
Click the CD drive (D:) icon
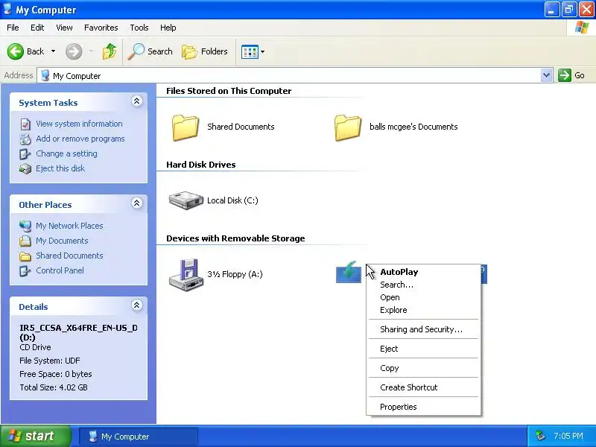coord(349,272)
